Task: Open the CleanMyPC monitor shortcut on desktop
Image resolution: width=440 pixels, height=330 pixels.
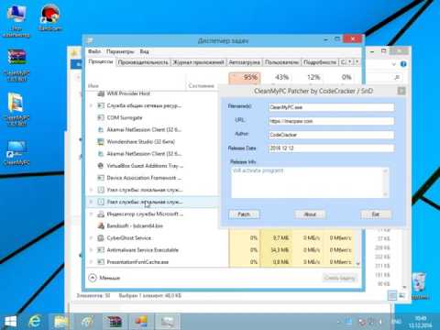Action: tap(16, 153)
